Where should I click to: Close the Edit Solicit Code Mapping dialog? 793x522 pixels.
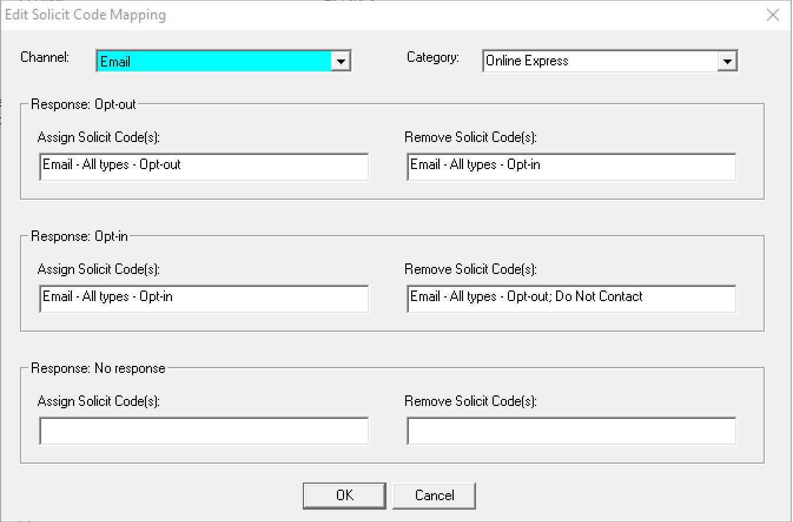pyautogui.click(x=773, y=15)
